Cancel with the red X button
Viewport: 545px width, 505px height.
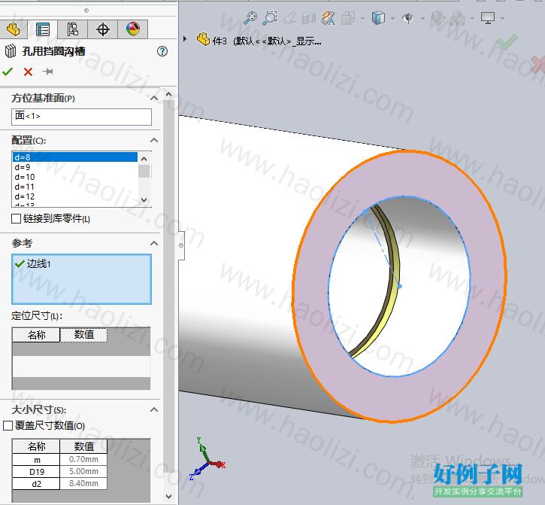28,71
